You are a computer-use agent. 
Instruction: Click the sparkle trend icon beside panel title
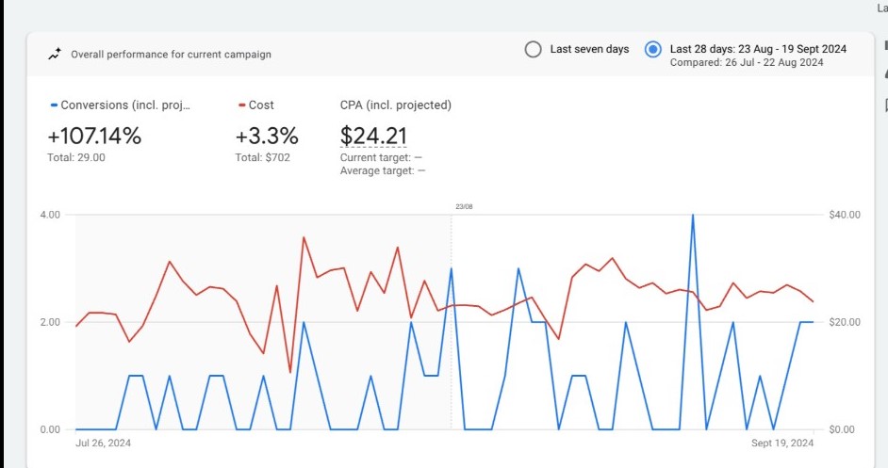coord(55,54)
